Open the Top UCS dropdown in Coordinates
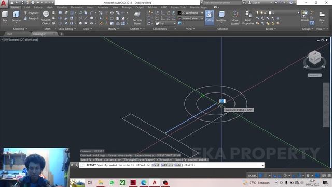 pyautogui.click(x=165, y=23)
